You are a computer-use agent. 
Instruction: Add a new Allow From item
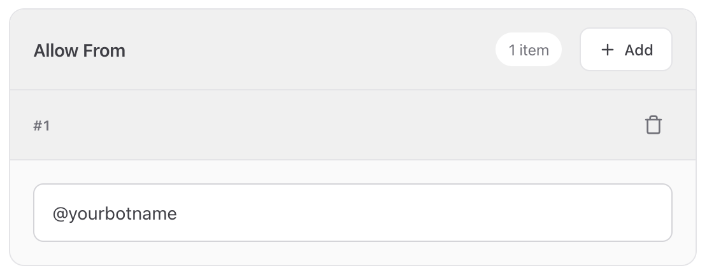click(x=625, y=50)
